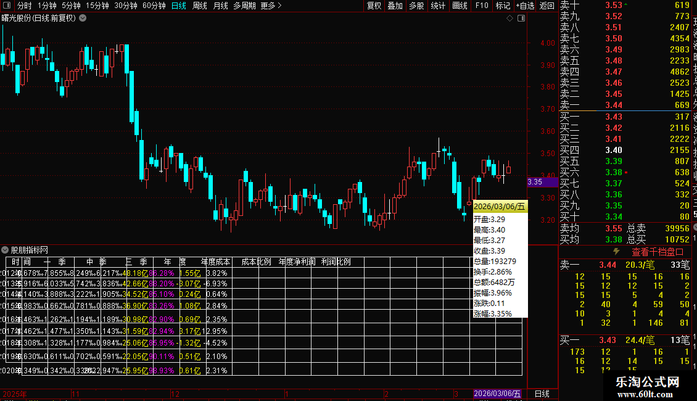
Task: Open the 画线 drawing tools
Action: 460,6
